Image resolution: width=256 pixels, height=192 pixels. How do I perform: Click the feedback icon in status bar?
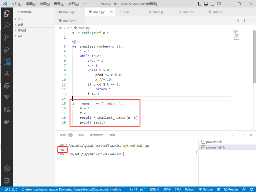244,189
